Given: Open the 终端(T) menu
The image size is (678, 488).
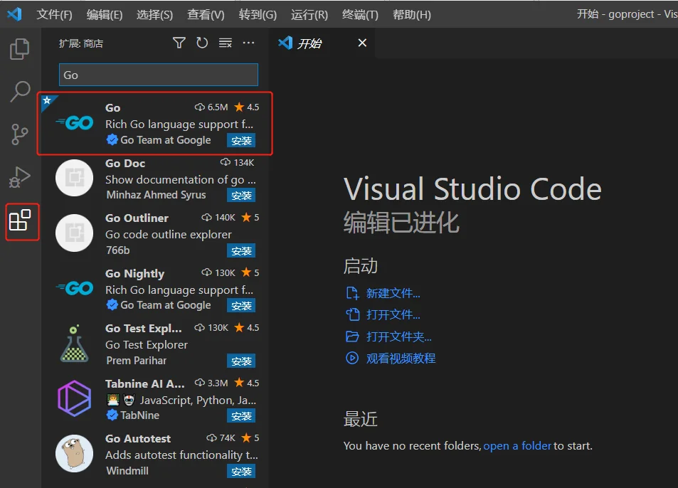Looking at the screenshot, I should 360,15.
